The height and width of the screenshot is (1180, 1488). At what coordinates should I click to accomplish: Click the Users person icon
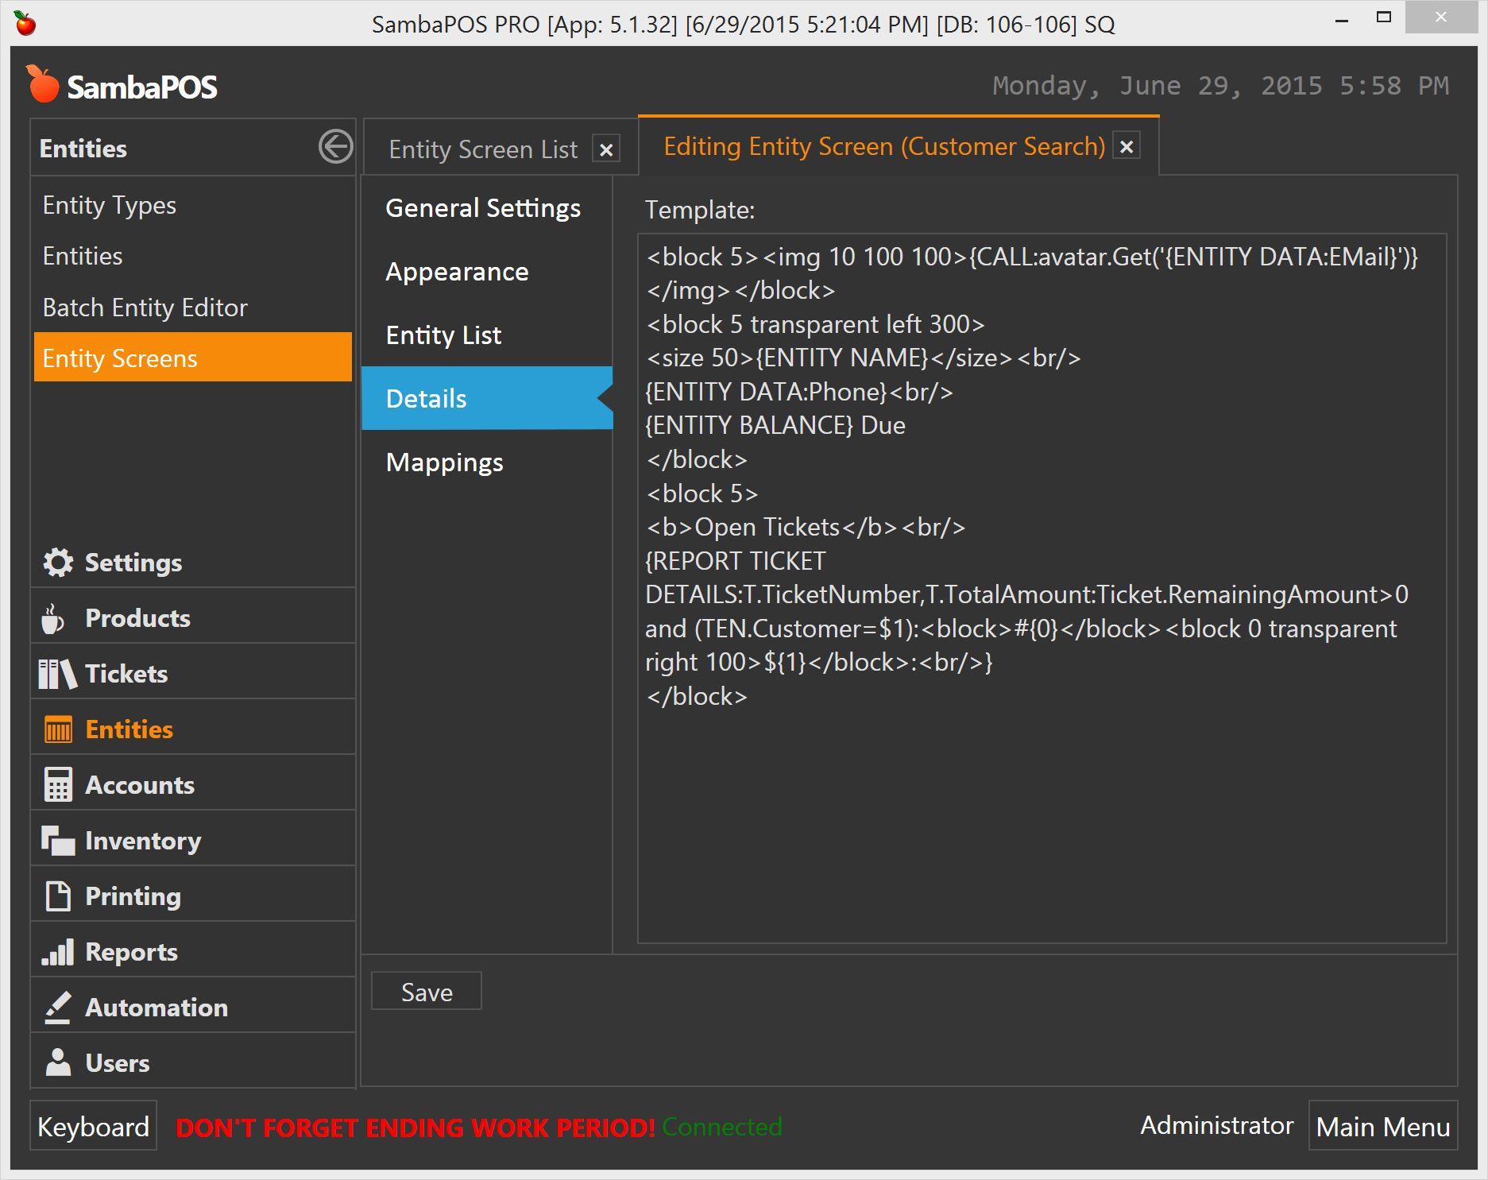coord(58,1062)
